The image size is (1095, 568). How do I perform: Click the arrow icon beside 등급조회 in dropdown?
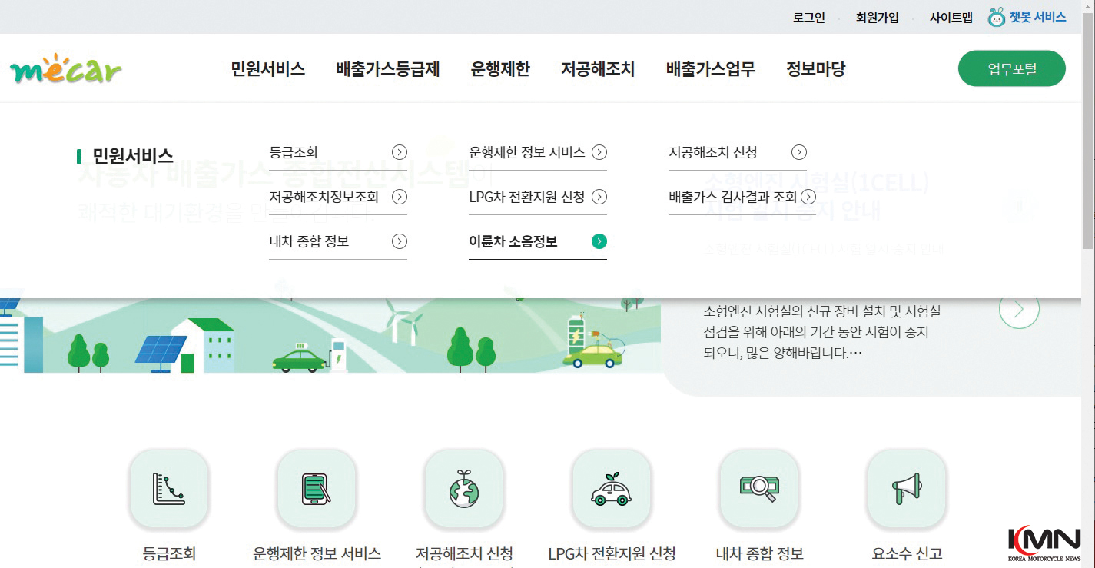(x=400, y=152)
